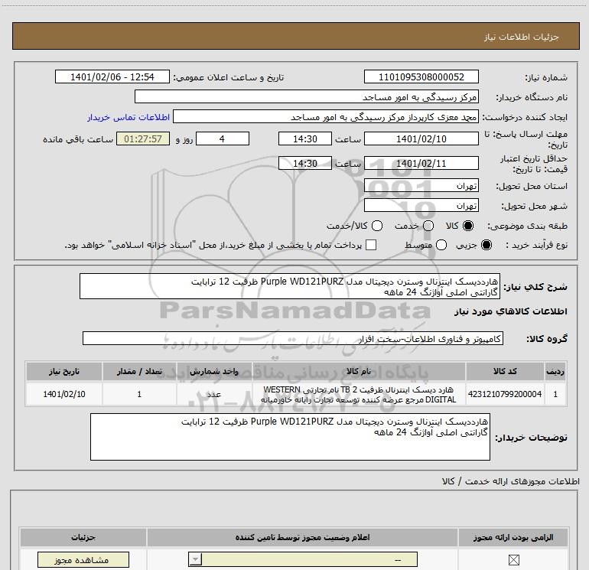Click the نام کالا column header

point(359,371)
